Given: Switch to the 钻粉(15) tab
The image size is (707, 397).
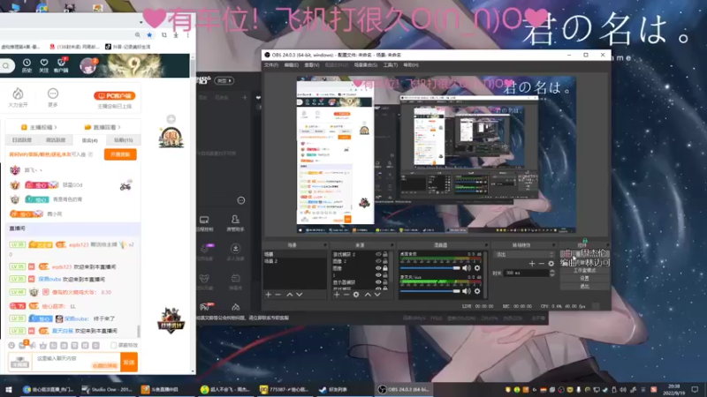Looking at the screenshot, I should [123, 140].
